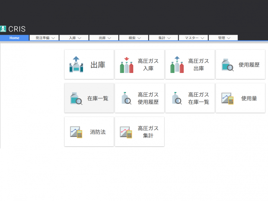This screenshot has width=268, height=201.
Task: Open the 入庫 menu
Action: 74,38
